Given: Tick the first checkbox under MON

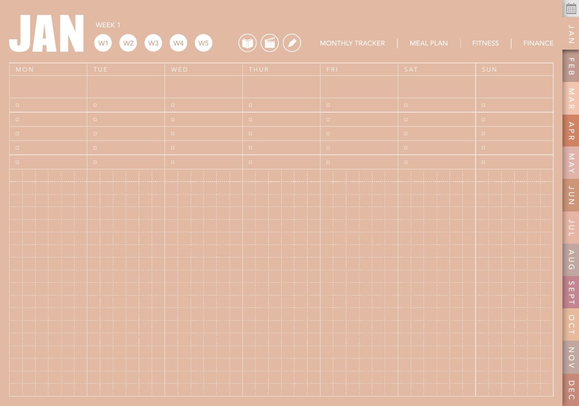Looking at the screenshot, I should click(17, 105).
